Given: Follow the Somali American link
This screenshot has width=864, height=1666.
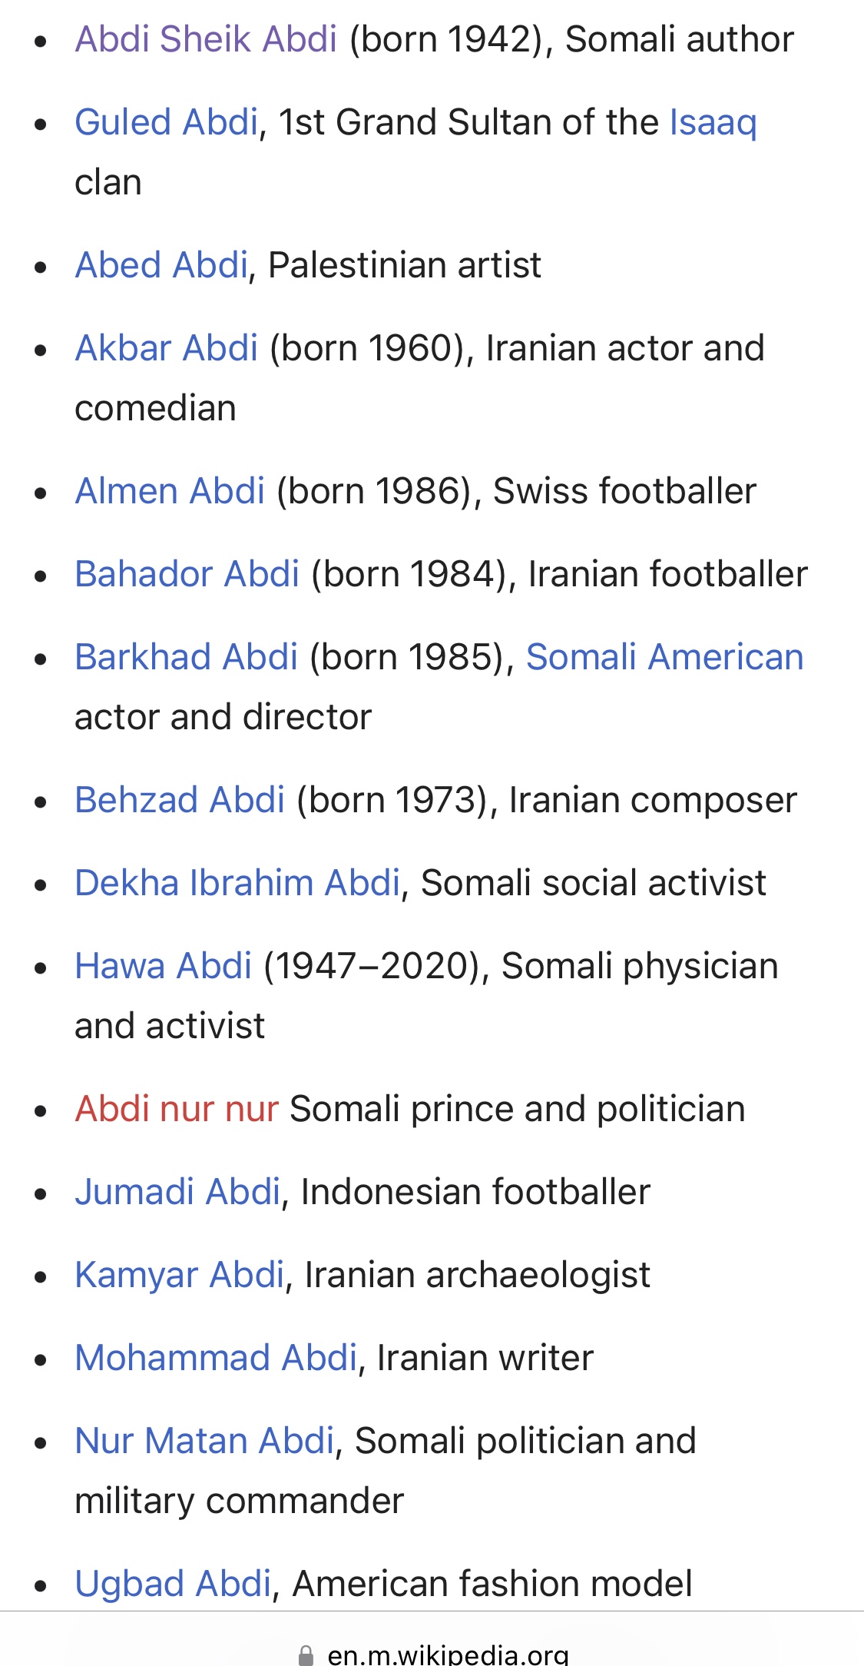Looking at the screenshot, I should click(x=664, y=657).
